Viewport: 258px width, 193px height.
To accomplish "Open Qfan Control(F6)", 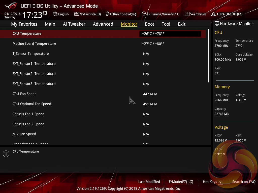I will (x=121, y=14).
